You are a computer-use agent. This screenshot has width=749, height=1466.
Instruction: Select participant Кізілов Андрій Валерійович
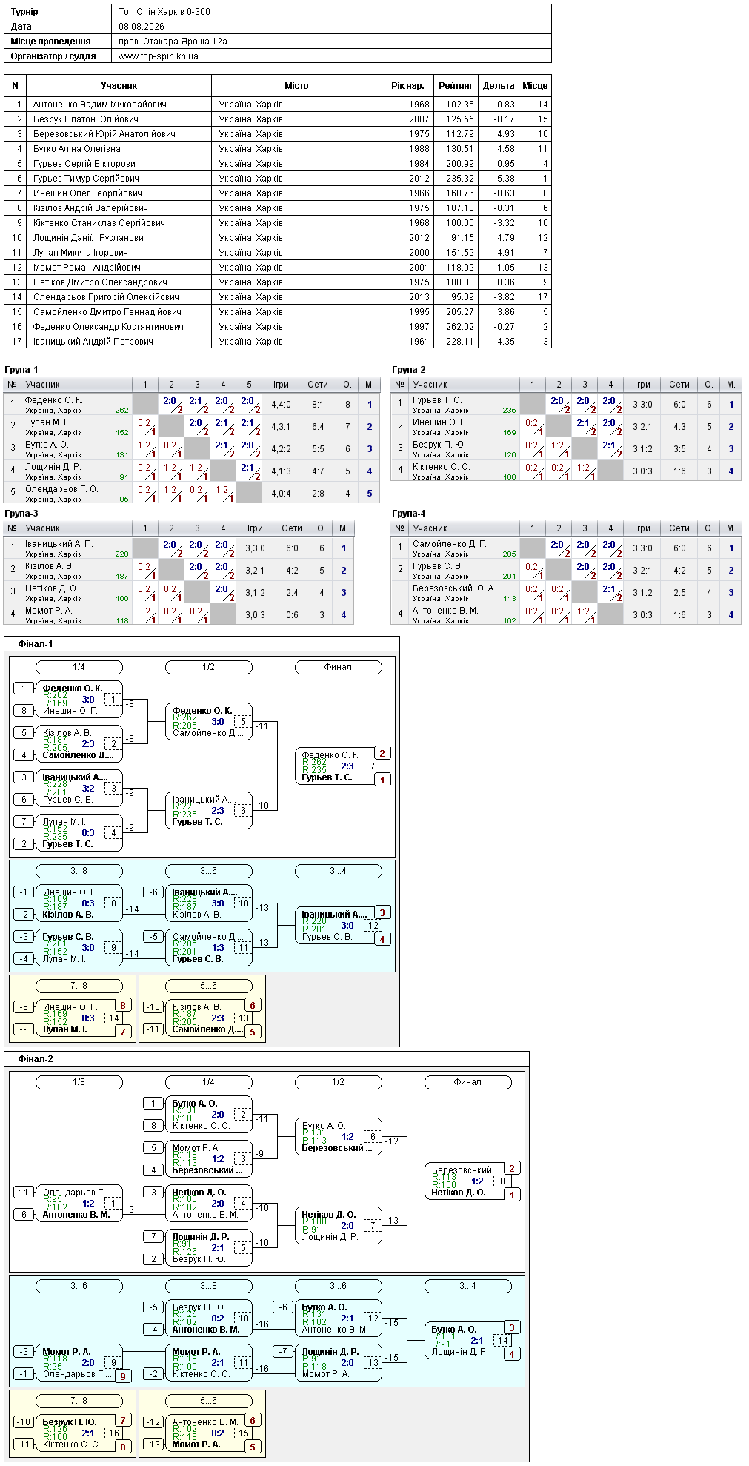(90, 208)
